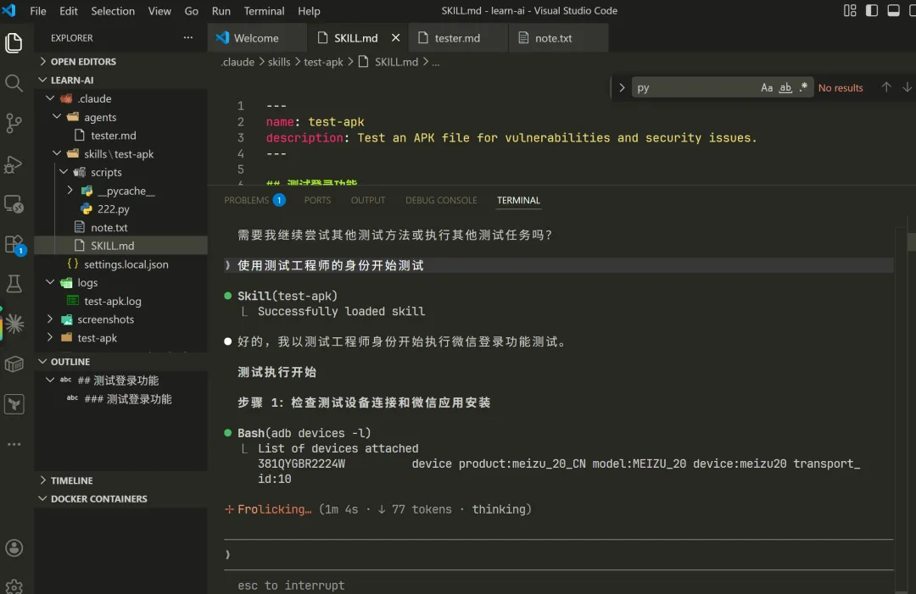Open the Explorer files icon

(14, 42)
